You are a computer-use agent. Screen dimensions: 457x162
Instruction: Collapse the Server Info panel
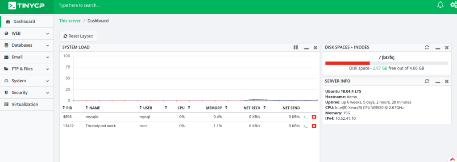pos(438,82)
